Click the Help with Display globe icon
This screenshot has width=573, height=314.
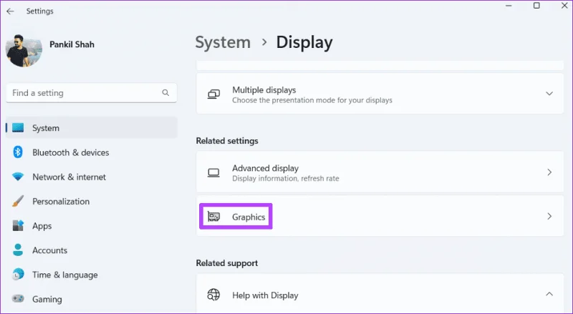pos(213,294)
